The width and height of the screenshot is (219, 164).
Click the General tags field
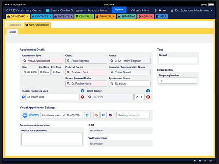point(178,60)
